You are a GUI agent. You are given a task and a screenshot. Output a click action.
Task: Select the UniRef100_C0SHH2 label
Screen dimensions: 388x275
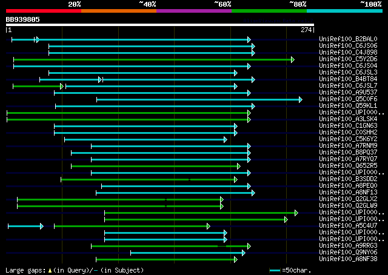point(348,133)
